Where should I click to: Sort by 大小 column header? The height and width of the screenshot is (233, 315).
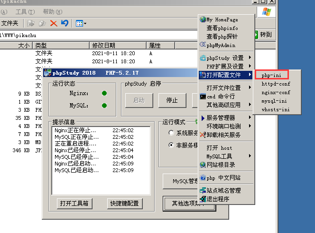[16, 46]
